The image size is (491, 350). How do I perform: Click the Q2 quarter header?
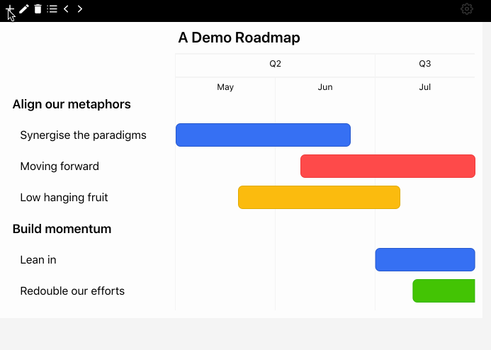tap(275, 64)
